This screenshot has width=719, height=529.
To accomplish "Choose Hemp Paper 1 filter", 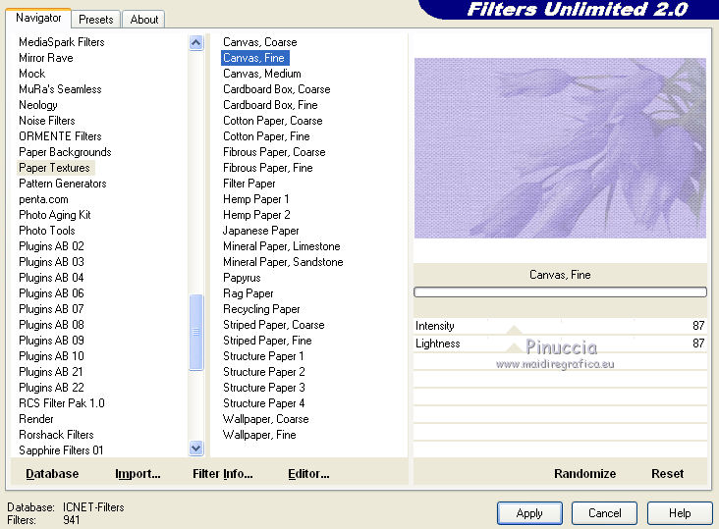I will 255,199.
